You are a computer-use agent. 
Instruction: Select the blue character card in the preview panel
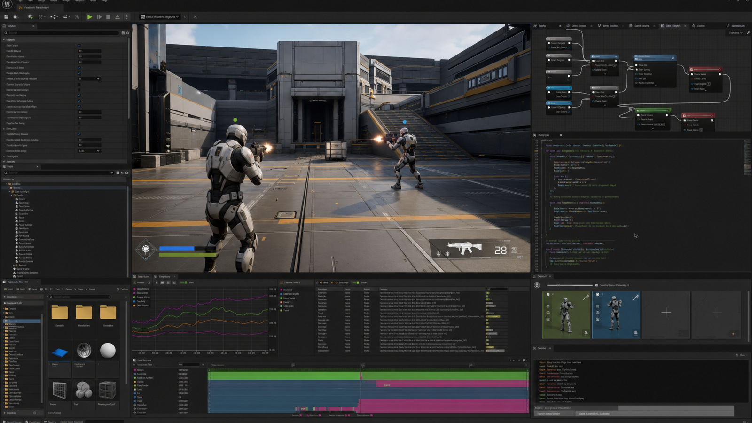(x=616, y=314)
